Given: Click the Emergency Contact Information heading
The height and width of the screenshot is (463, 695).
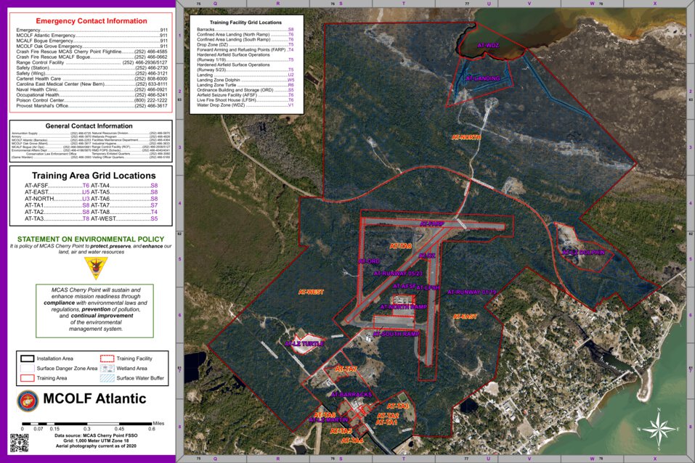Looking at the screenshot, I should (91, 20).
